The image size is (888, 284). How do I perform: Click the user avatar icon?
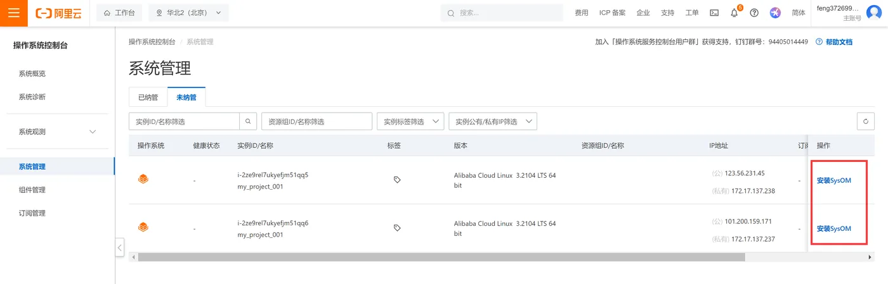click(x=874, y=13)
